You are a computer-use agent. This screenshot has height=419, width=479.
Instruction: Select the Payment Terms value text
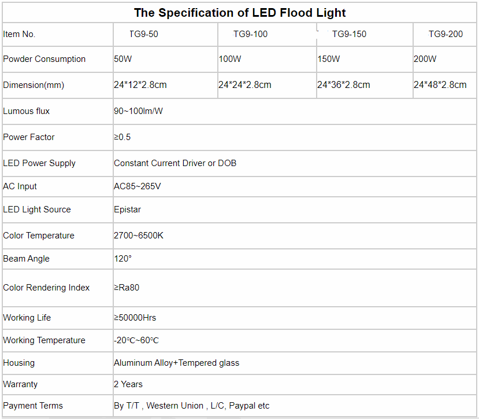click(x=192, y=406)
